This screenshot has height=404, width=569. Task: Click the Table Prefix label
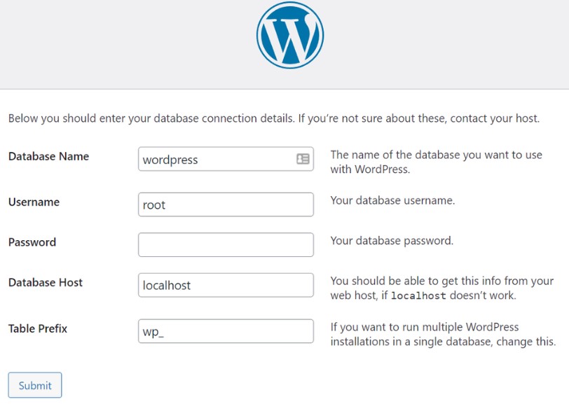coord(37,327)
